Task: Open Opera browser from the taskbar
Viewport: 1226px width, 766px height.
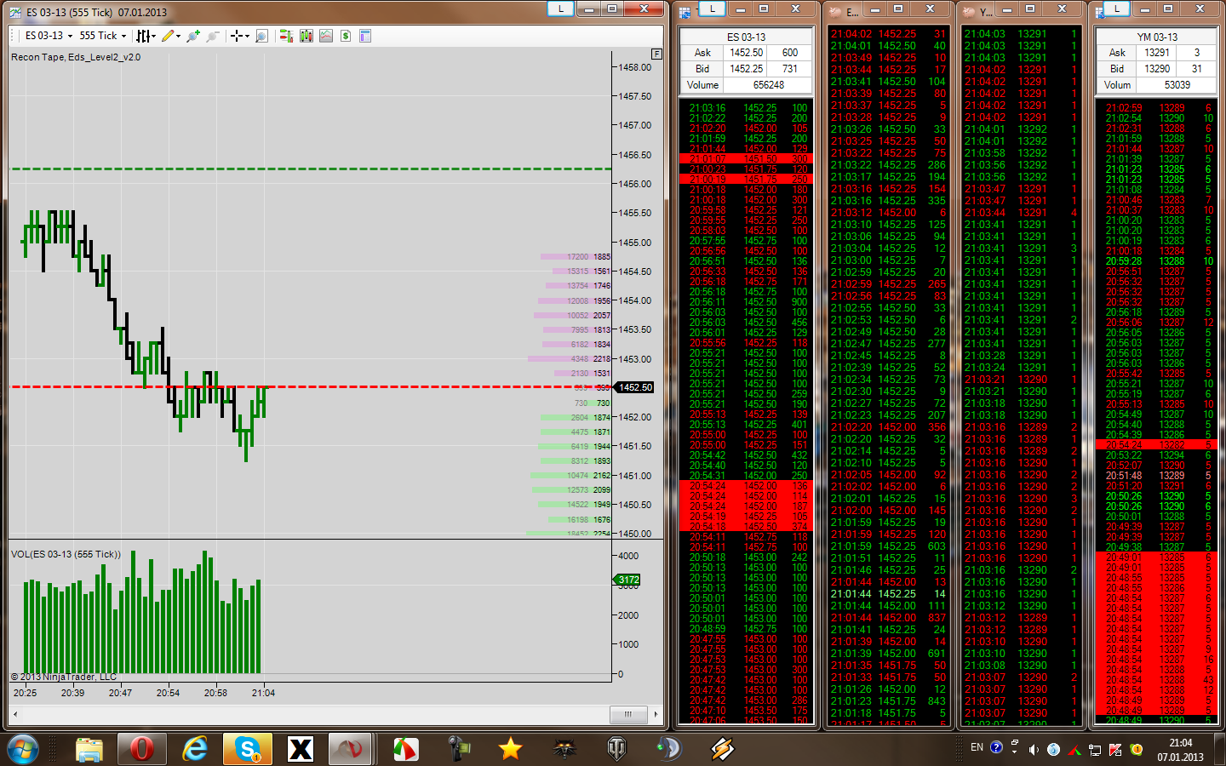Action: point(141,749)
